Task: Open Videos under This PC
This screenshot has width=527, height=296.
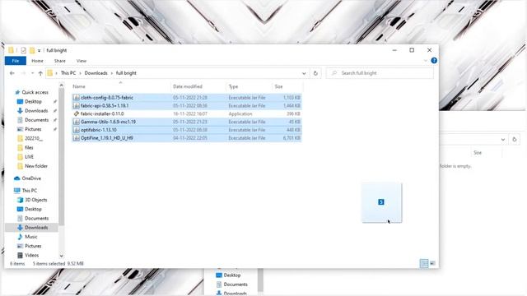Action: point(31,255)
